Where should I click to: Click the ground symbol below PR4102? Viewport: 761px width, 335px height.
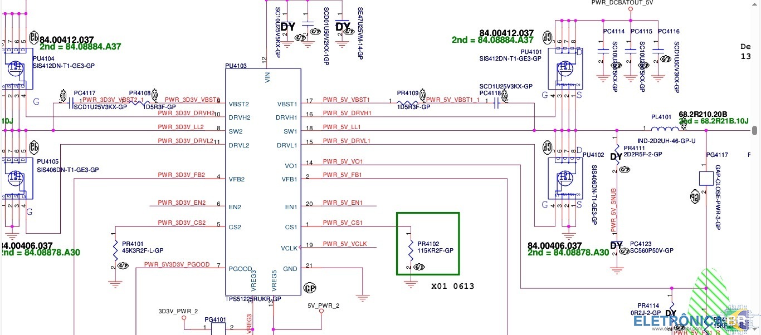(x=411, y=284)
